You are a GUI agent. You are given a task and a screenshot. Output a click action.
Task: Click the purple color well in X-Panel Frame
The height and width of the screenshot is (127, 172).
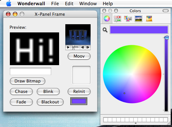pyautogui.click(x=79, y=101)
